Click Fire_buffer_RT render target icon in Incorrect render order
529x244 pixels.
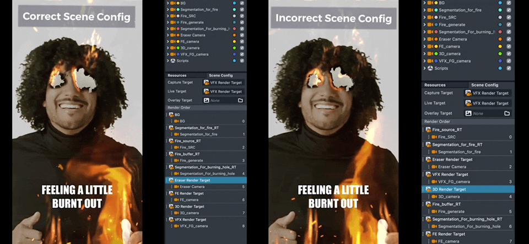point(427,204)
